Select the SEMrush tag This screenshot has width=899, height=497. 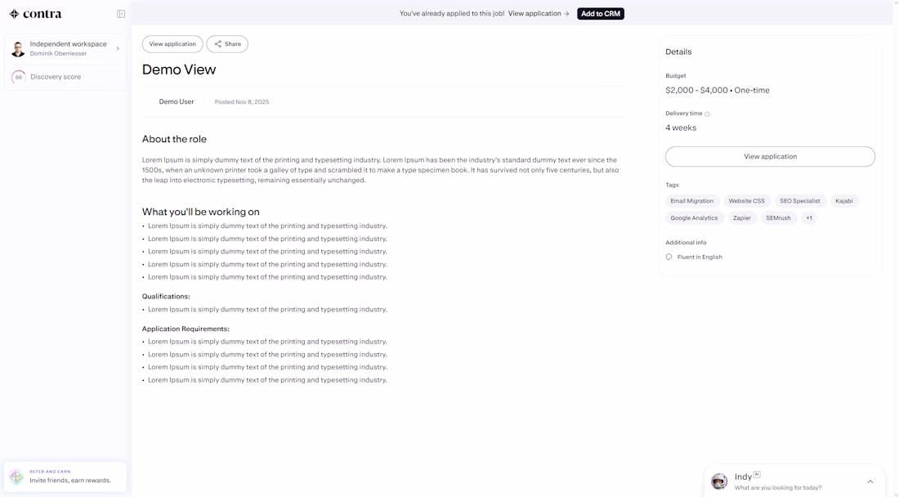pos(778,217)
